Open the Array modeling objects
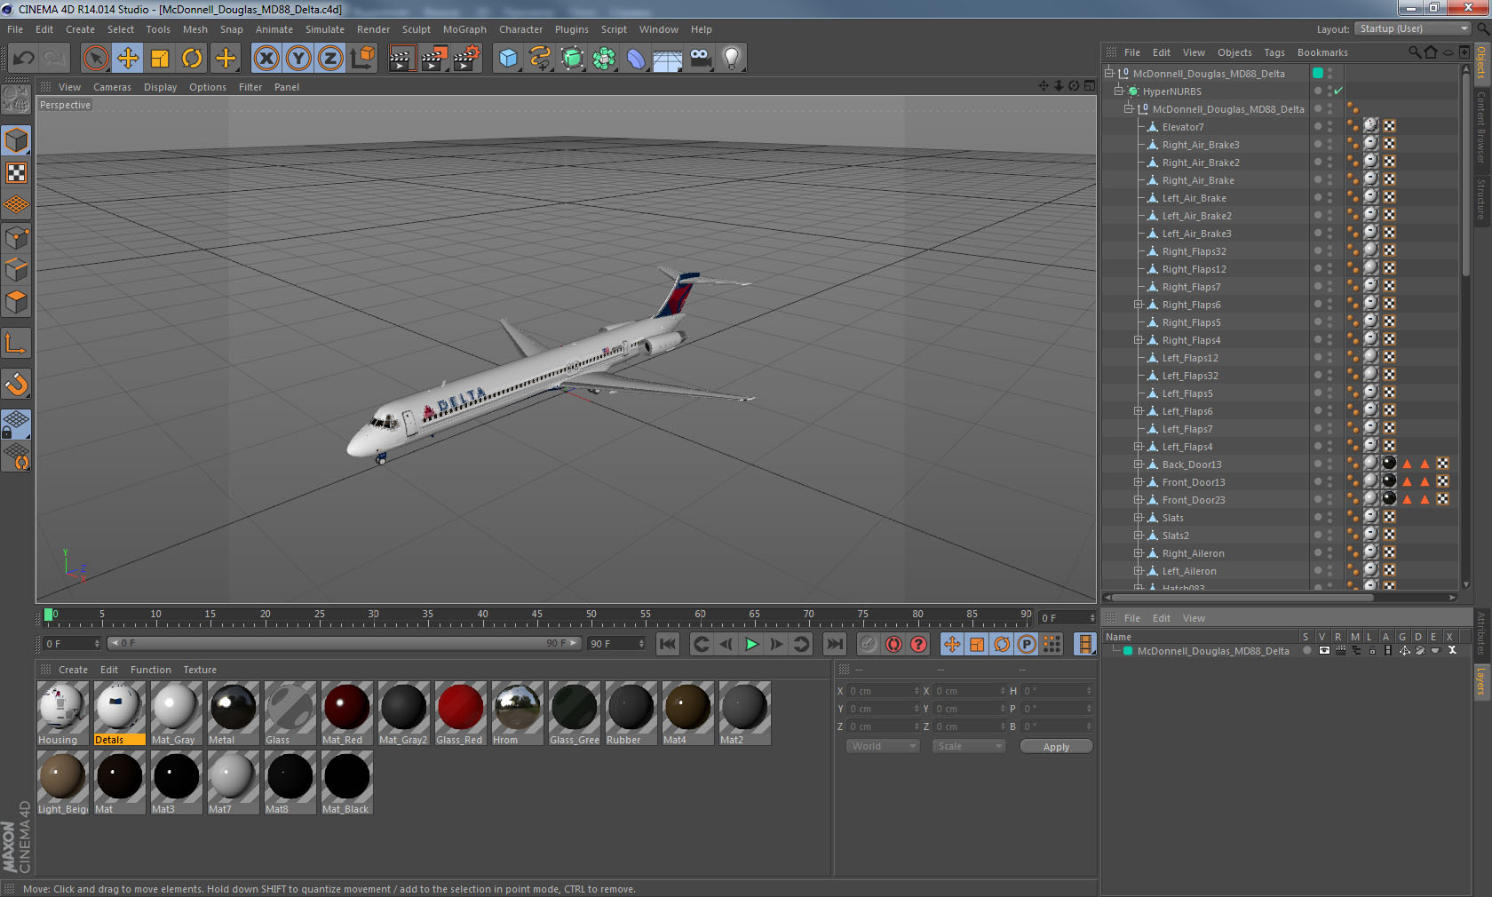 pyautogui.click(x=604, y=59)
